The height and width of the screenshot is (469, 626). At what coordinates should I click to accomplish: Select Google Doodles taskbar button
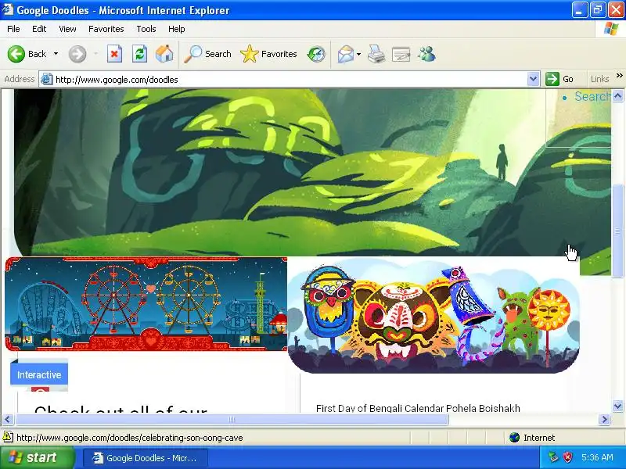click(x=146, y=458)
